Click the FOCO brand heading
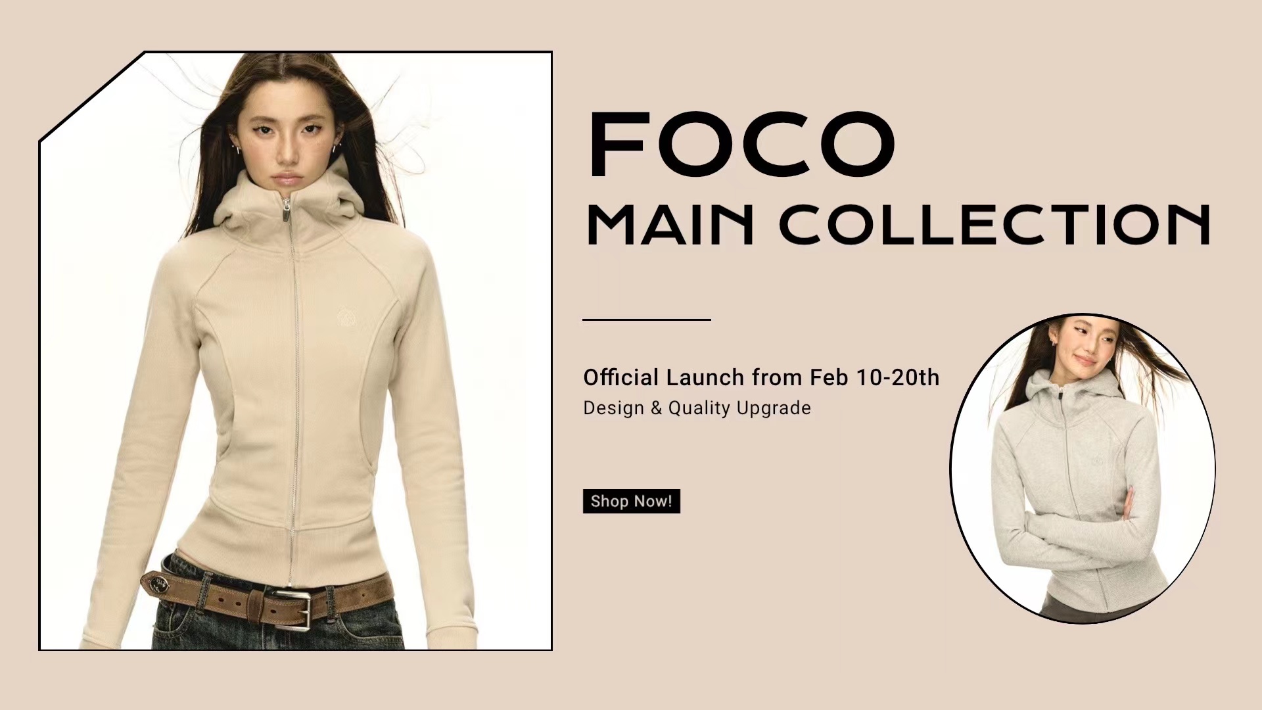Image resolution: width=1262 pixels, height=710 pixels. (743, 145)
